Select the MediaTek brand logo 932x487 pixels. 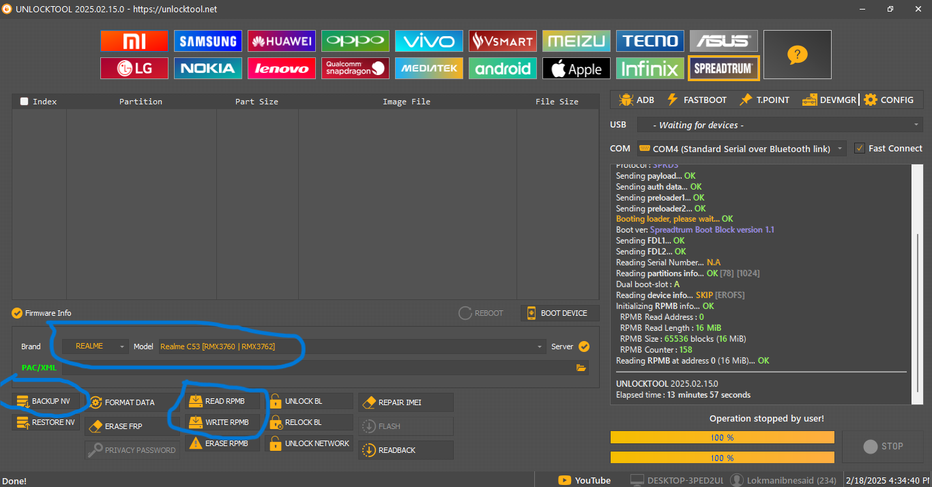click(x=428, y=68)
